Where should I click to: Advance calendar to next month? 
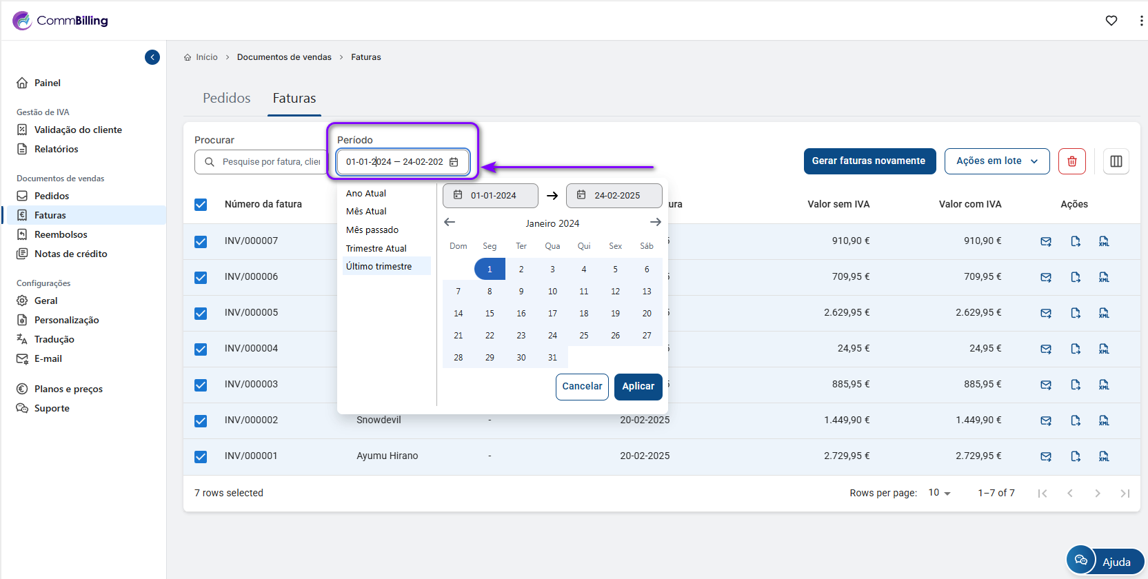pyautogui.click(x=655, y=222)
